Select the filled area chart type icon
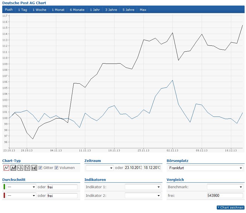 pyautogui.click(x=13, y=168)
